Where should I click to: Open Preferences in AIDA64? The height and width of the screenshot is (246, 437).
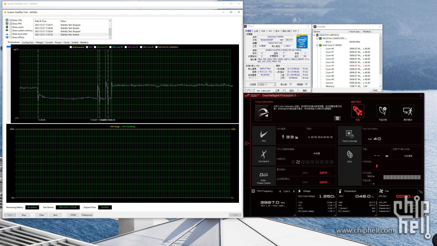click(x=87, y=215)
